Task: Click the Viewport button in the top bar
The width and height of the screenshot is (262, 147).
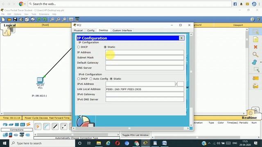Action: [x=238, y=25]
